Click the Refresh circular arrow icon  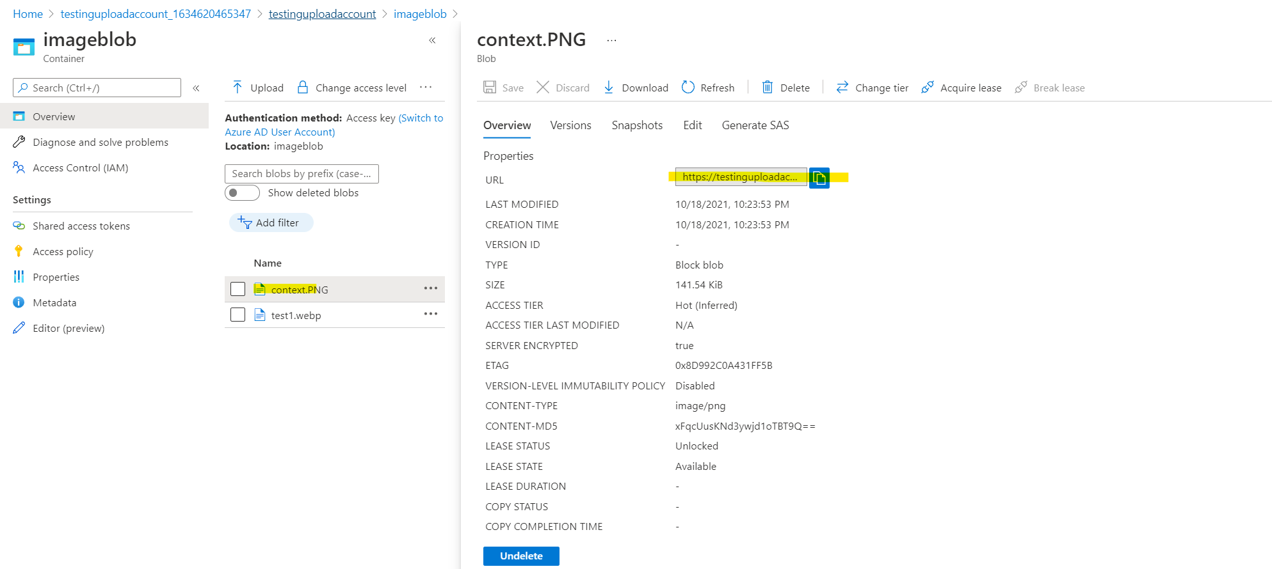688,87
